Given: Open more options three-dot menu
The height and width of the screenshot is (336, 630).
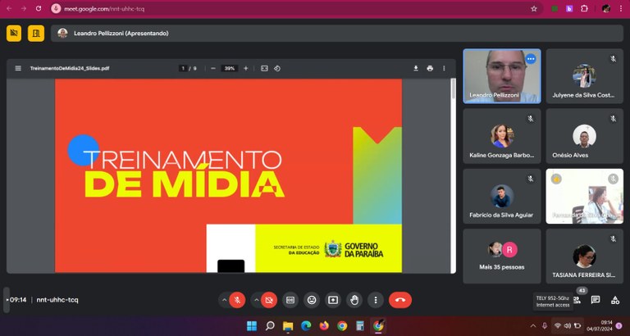Looking at the screenshot, I should pyautogui.click(x=375, y=300).
